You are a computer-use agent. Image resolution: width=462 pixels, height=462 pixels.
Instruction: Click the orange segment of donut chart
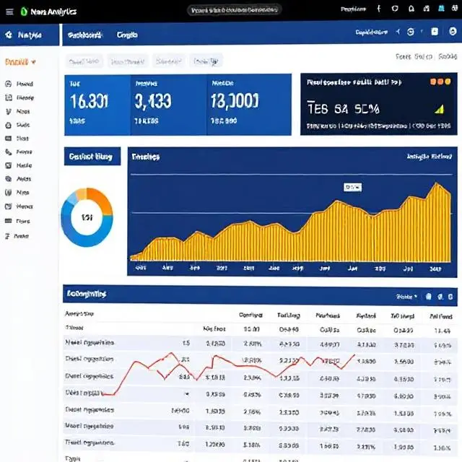[100, 201]
